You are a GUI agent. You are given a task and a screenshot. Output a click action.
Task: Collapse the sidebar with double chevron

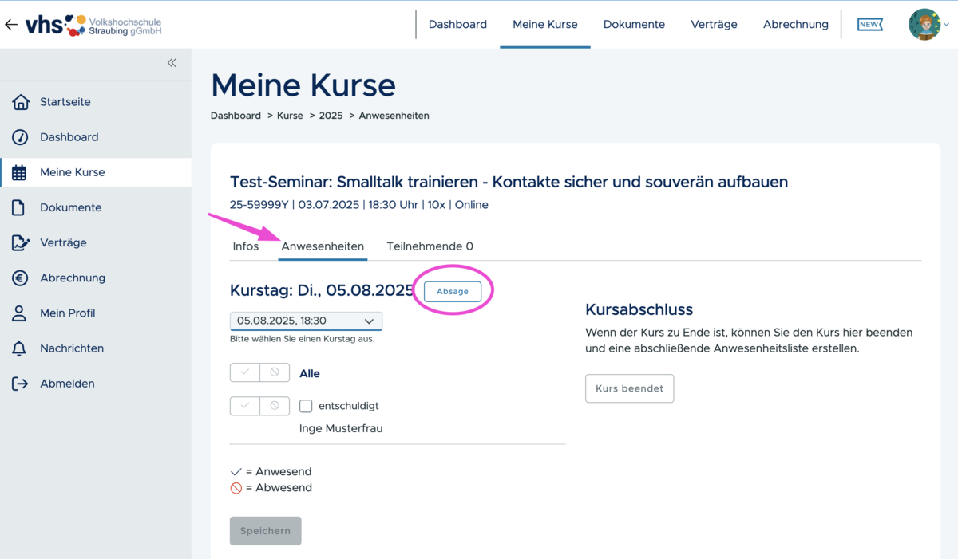point(172,63)
